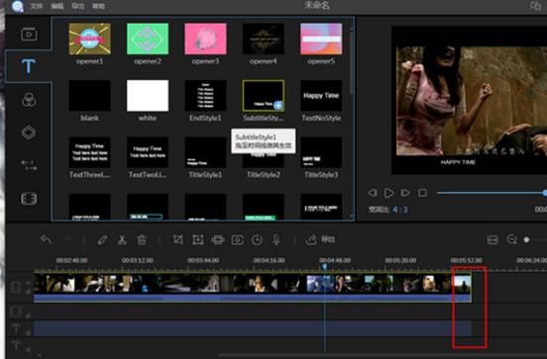Open the clip duration clock tool
Screen dimensions: 547x359
(x=257, y=239)
